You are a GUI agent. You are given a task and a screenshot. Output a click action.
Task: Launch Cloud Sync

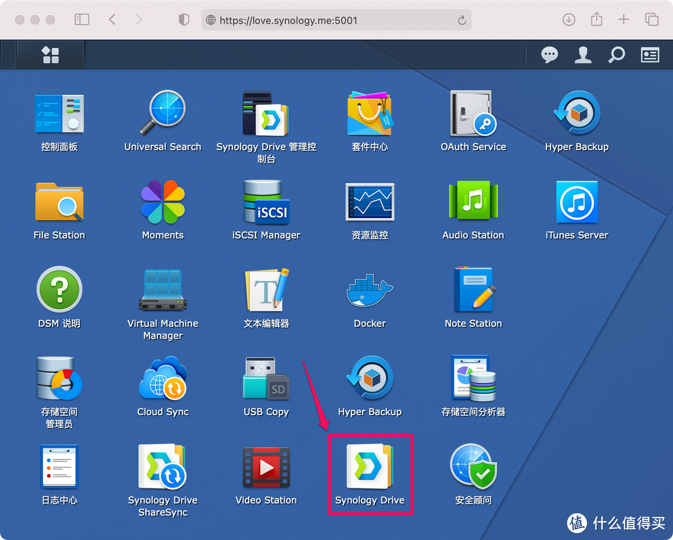pos(163,378)
